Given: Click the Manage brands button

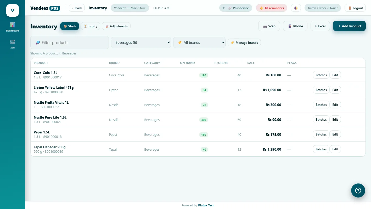Looking at the screenshot, I should [244, 43].
